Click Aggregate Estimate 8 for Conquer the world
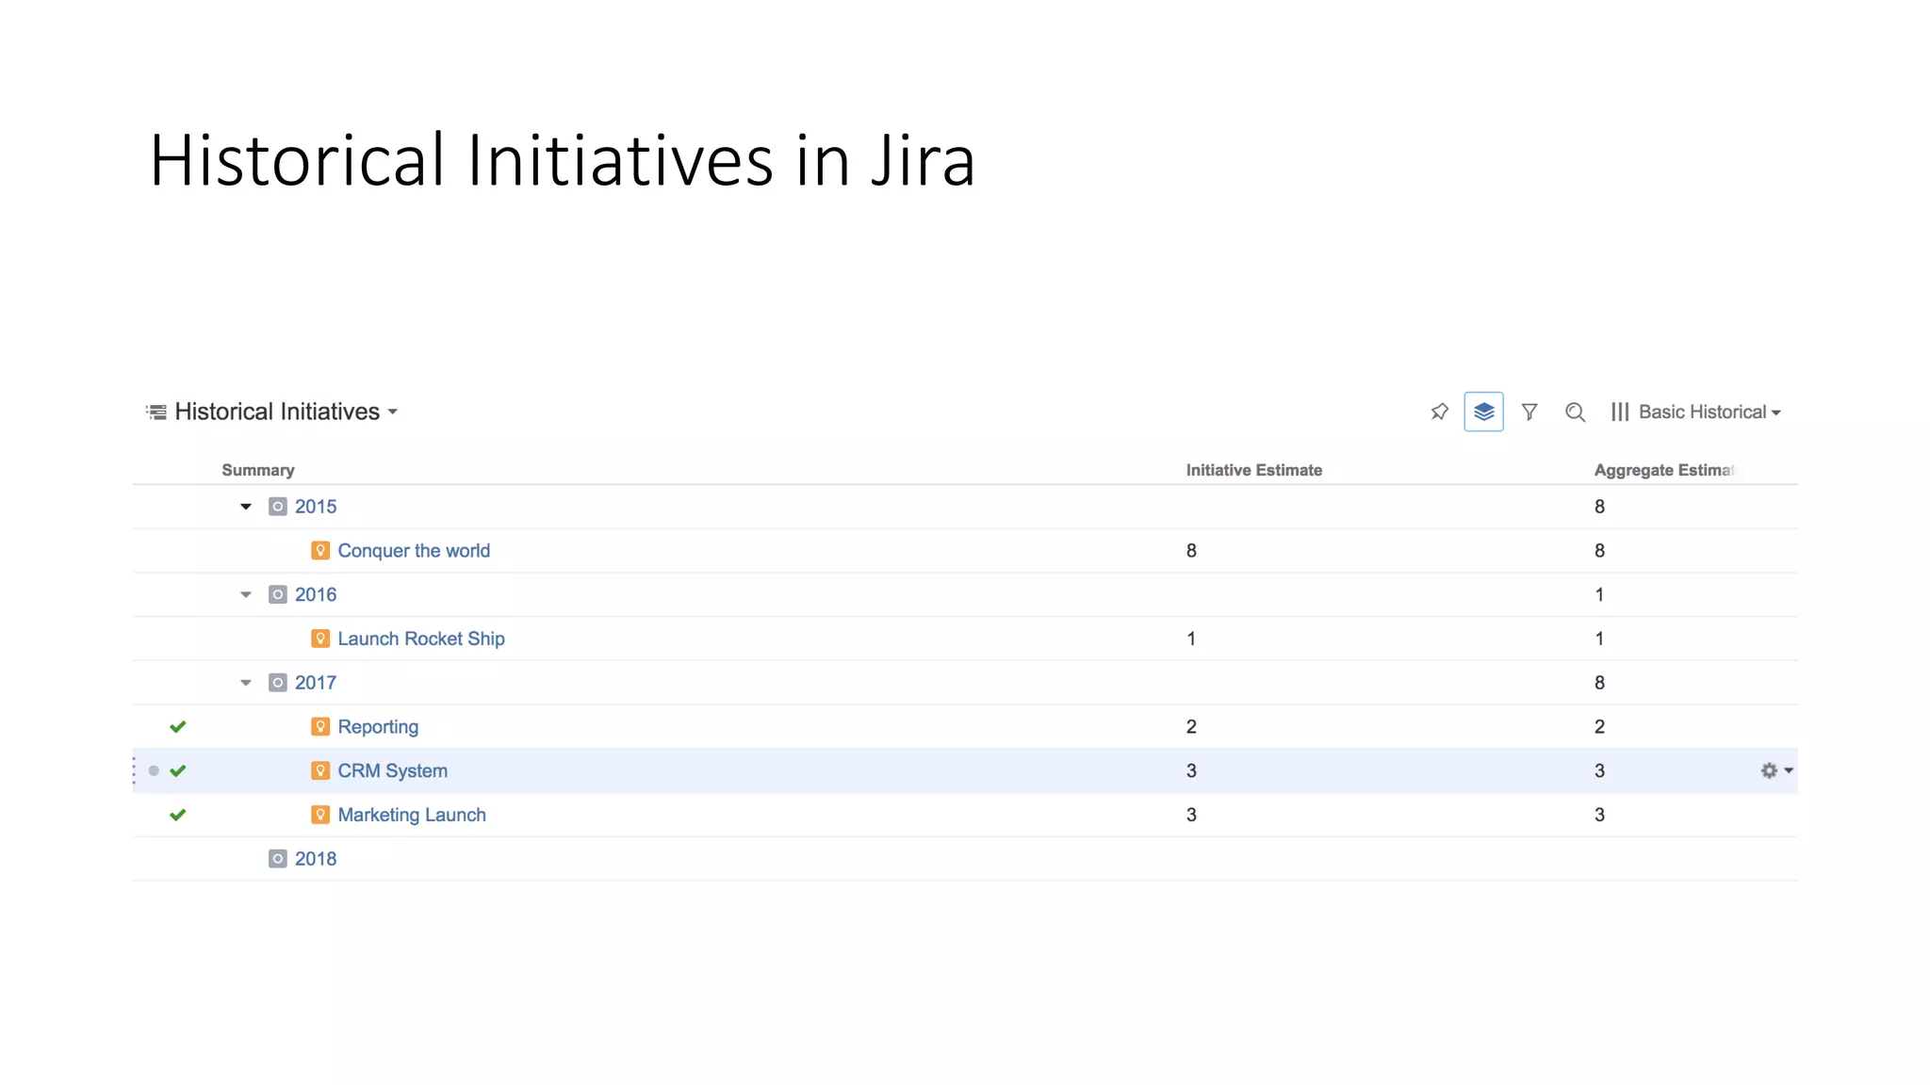1930x1085 pixels. [1599, 551]
